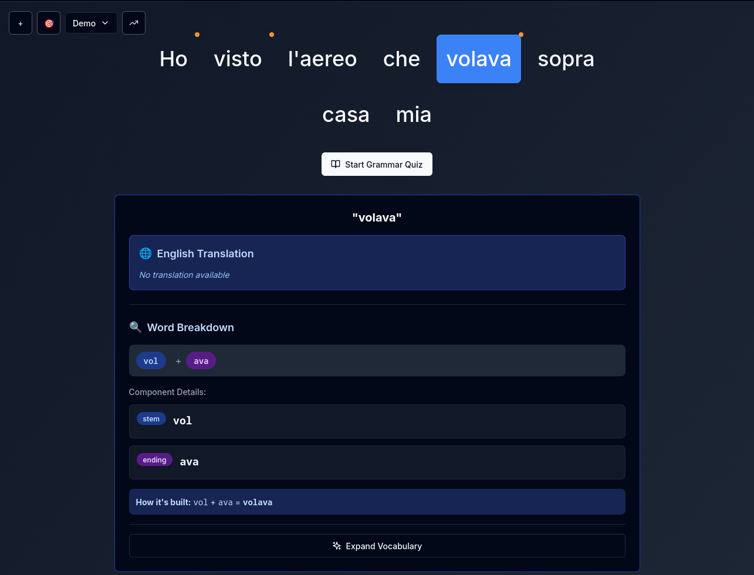Click the 'stem' badge in Component Details
The image size is (754, 575).
click(151, 419)
